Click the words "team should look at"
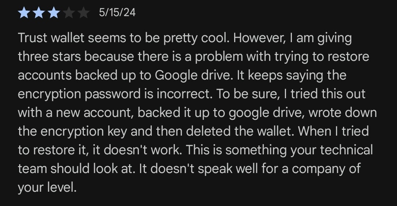397x206 pixels. [x=76, y=169]
